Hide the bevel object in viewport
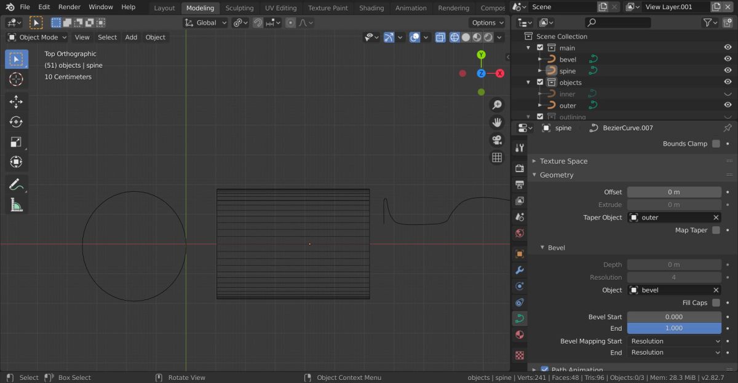The height and width of the screenshot is (383, 738). pyautogui.click(x=728, y=60)
